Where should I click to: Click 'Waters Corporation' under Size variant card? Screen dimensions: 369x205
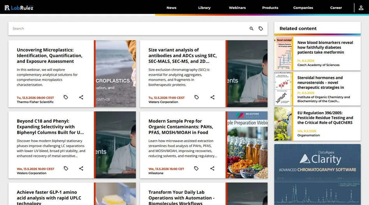163,102
